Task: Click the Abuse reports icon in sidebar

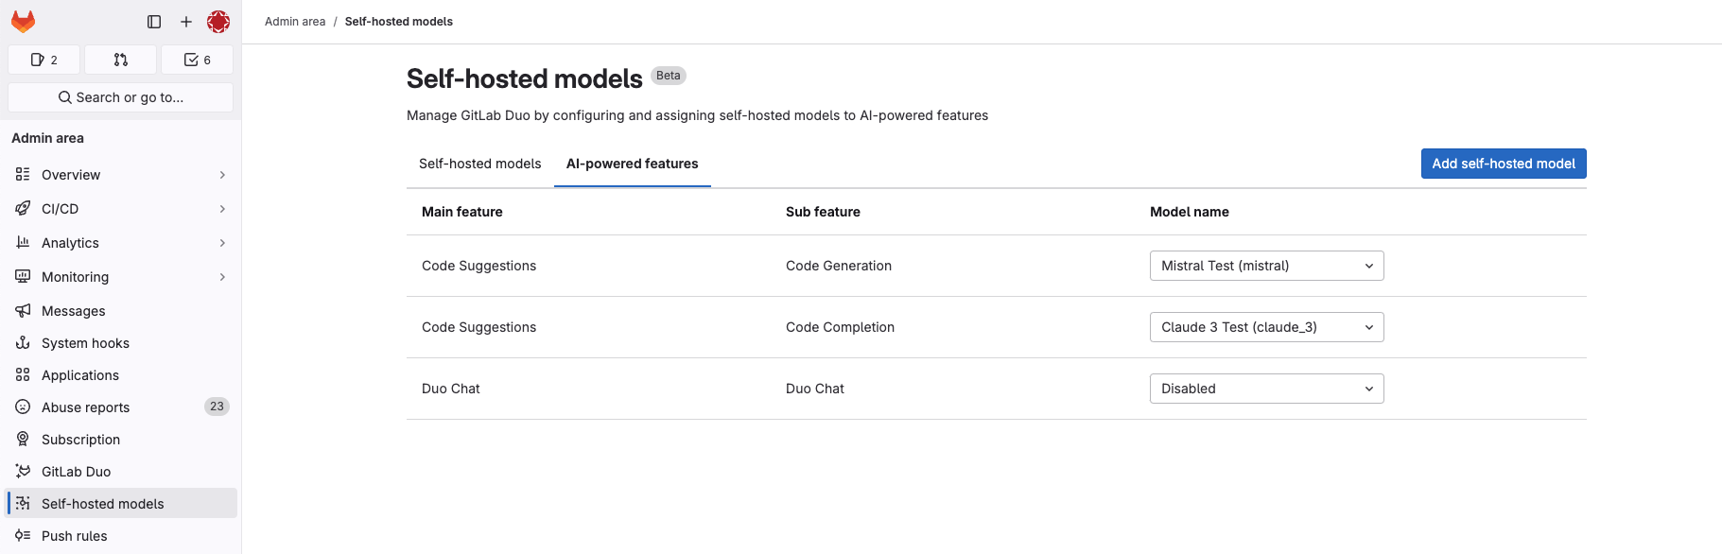Action: 23,407
